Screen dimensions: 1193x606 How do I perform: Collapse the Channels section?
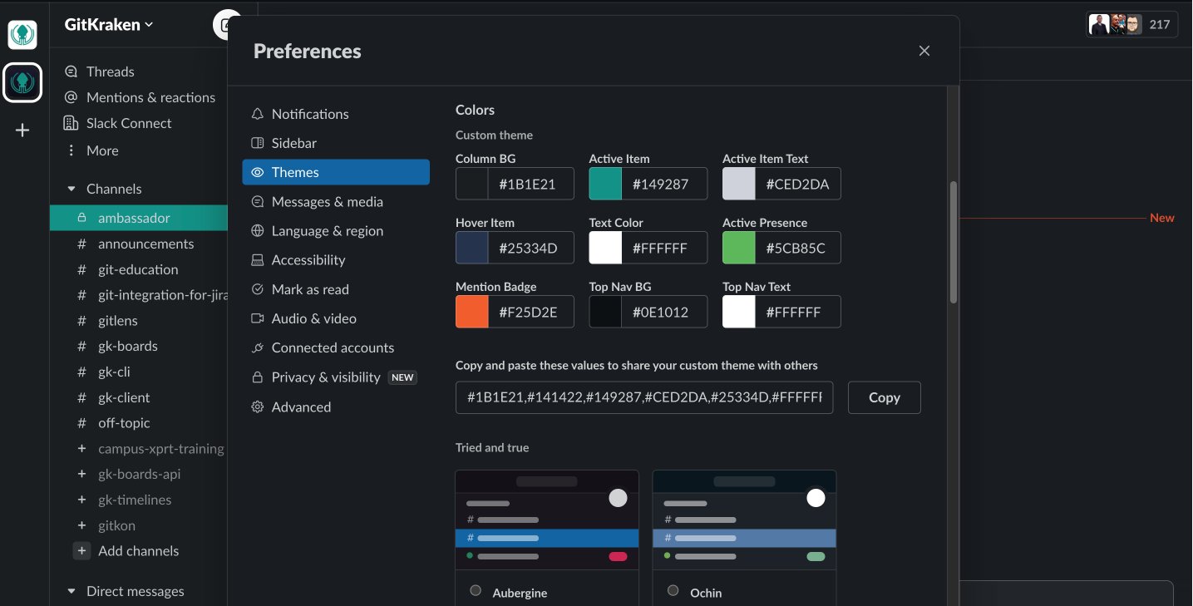(71, 189)
